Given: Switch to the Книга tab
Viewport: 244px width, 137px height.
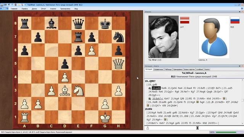Looking at the screenshot, I should pos(207,69).
